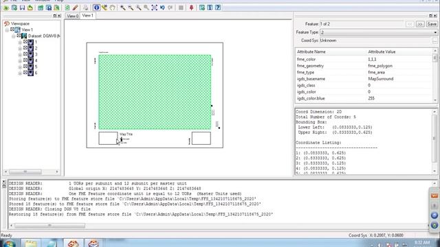Select the Pan hand tool
The height and width of the screenshot is (247, 440).
click(112, 8)
